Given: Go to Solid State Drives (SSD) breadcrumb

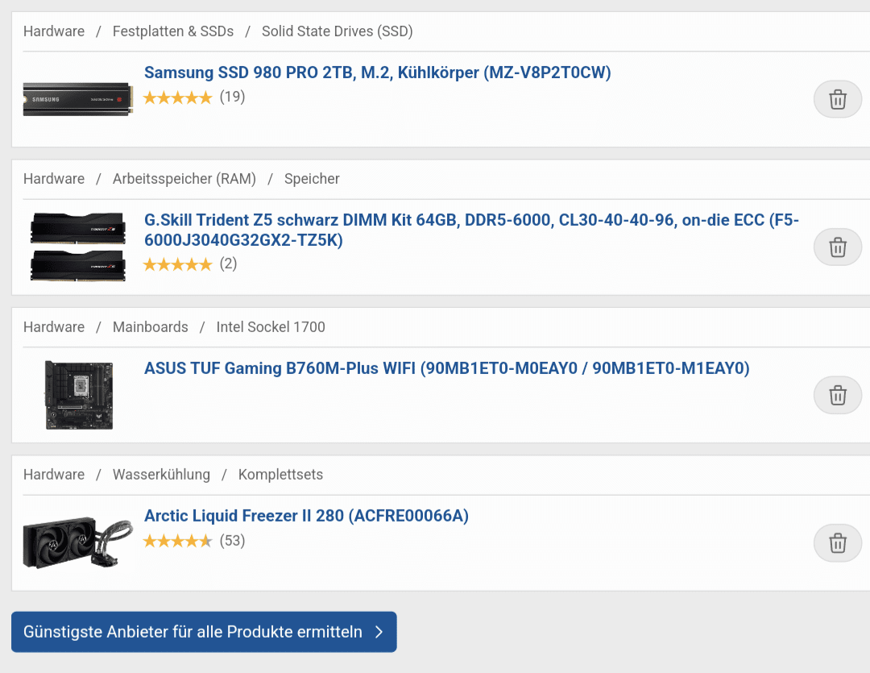Looking at the screenshot, I should (338, 31).
